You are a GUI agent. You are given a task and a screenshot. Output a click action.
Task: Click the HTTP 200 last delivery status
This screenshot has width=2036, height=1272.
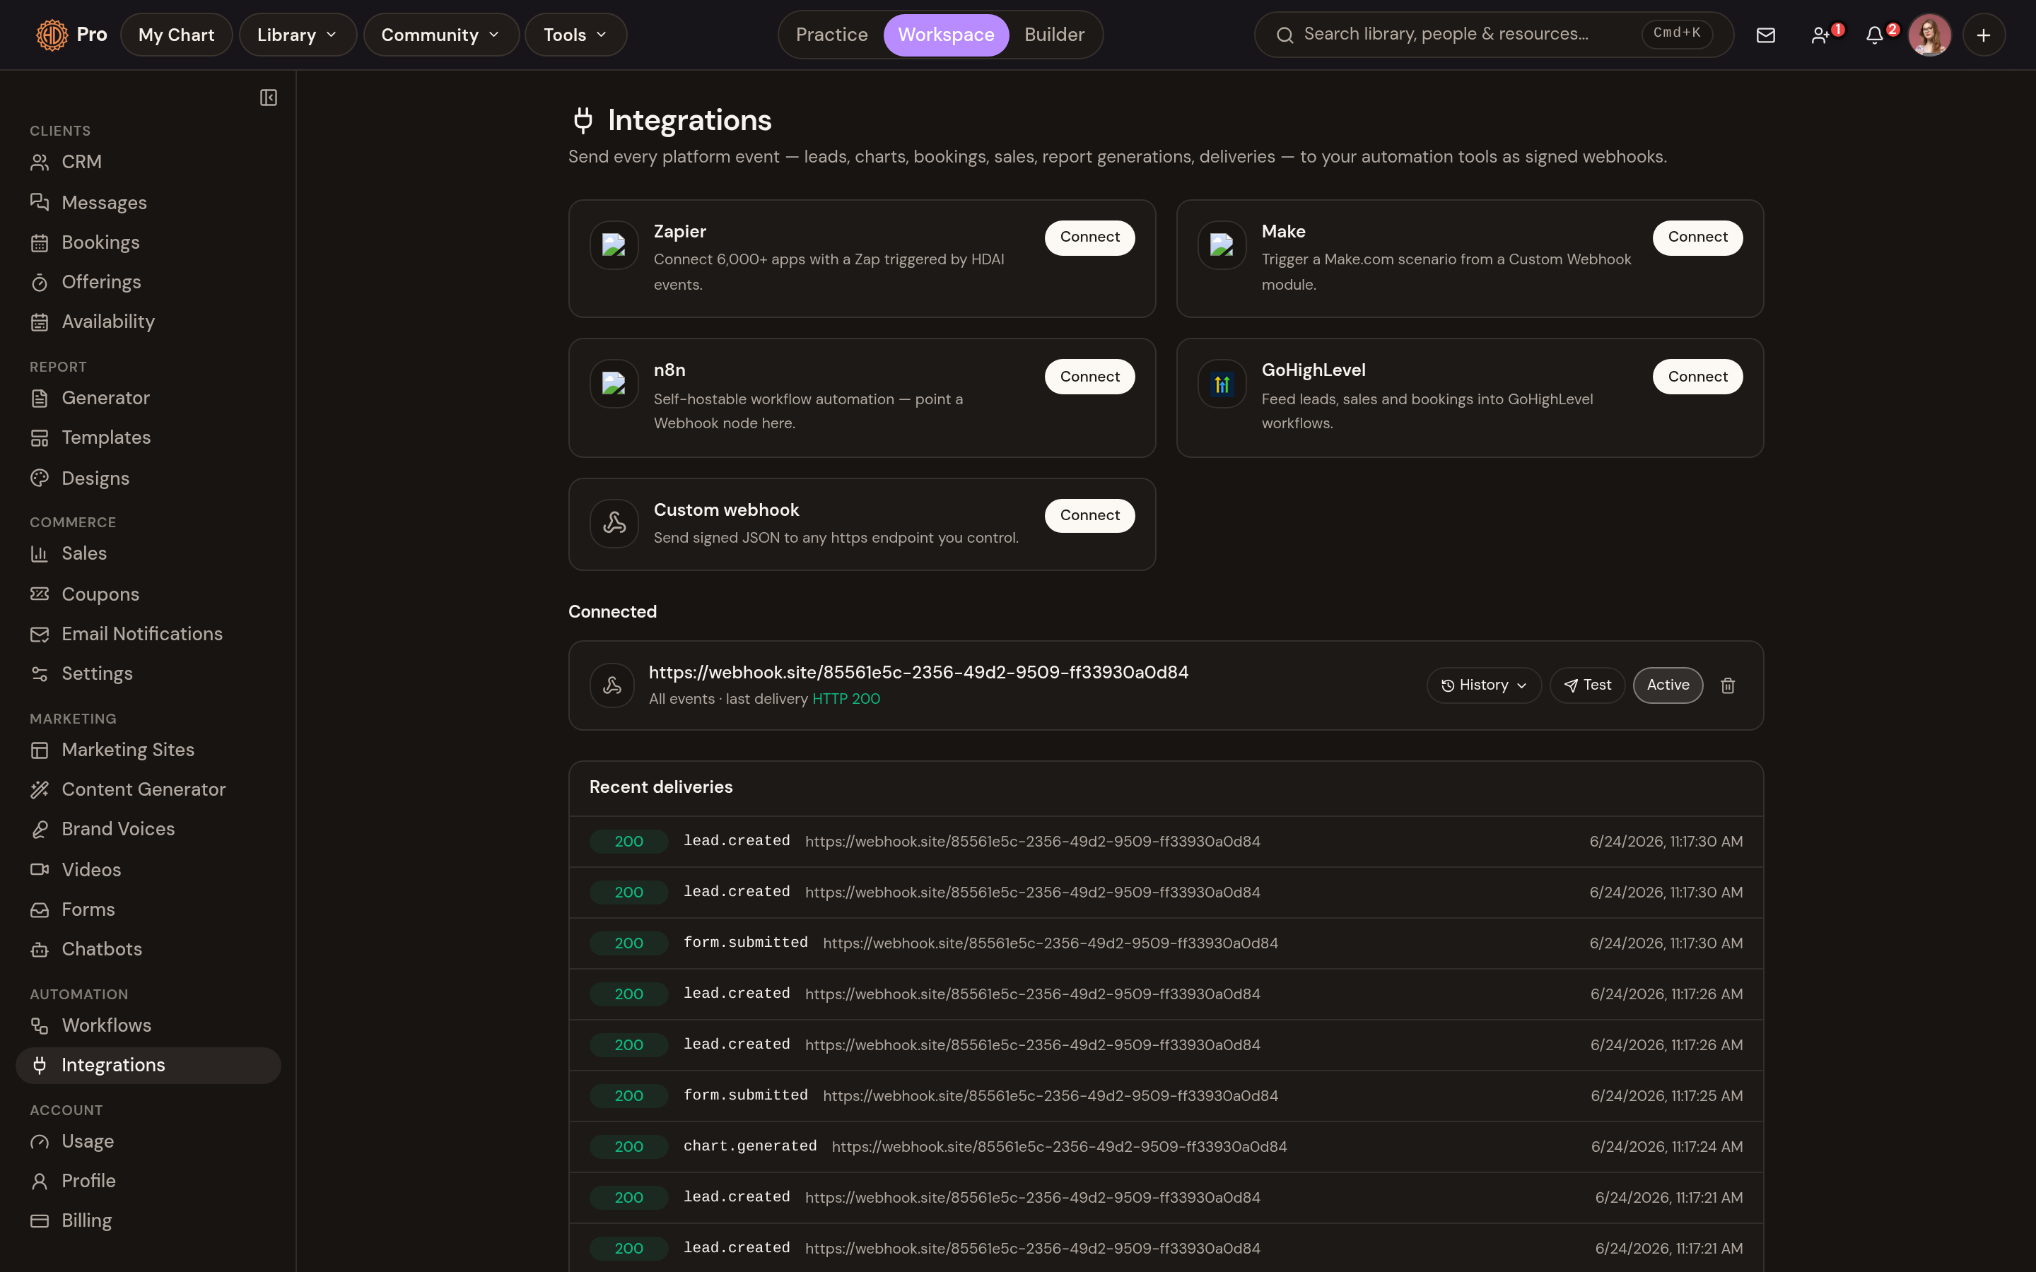pyautogui.click(x=846, y=699)
